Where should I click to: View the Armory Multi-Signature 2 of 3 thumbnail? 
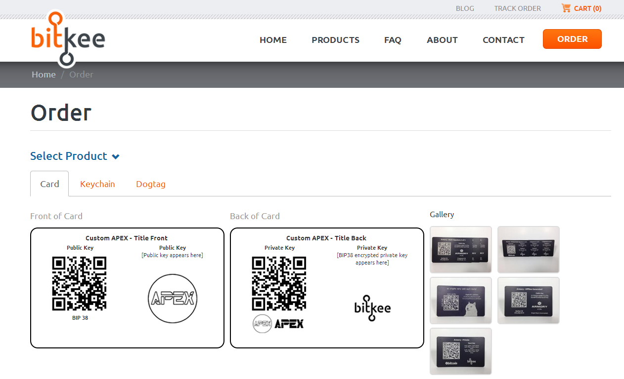tap(461, 249)
